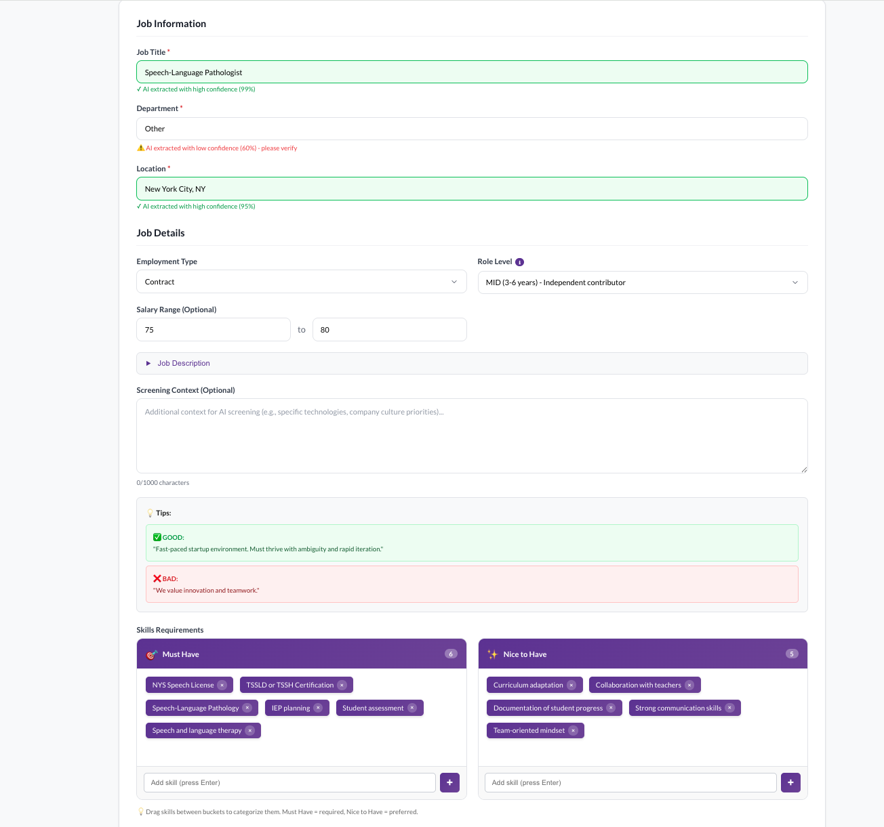Remove the IEP planning skill tag
884x827 pixels.
[x=318, y=708]
